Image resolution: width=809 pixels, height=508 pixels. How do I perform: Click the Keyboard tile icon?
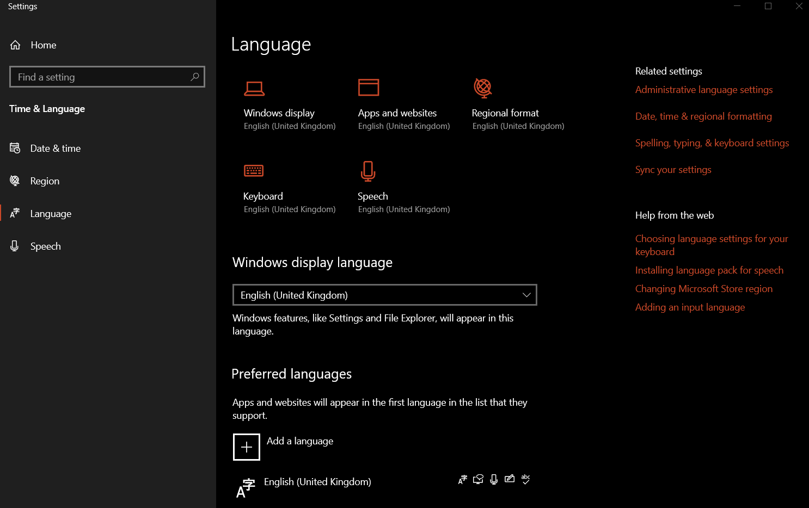[254, 171]
